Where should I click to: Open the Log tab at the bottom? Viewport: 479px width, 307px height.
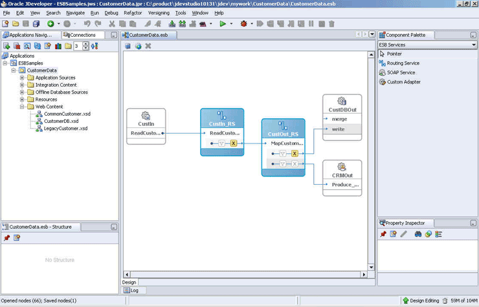[x=134, y=290]
